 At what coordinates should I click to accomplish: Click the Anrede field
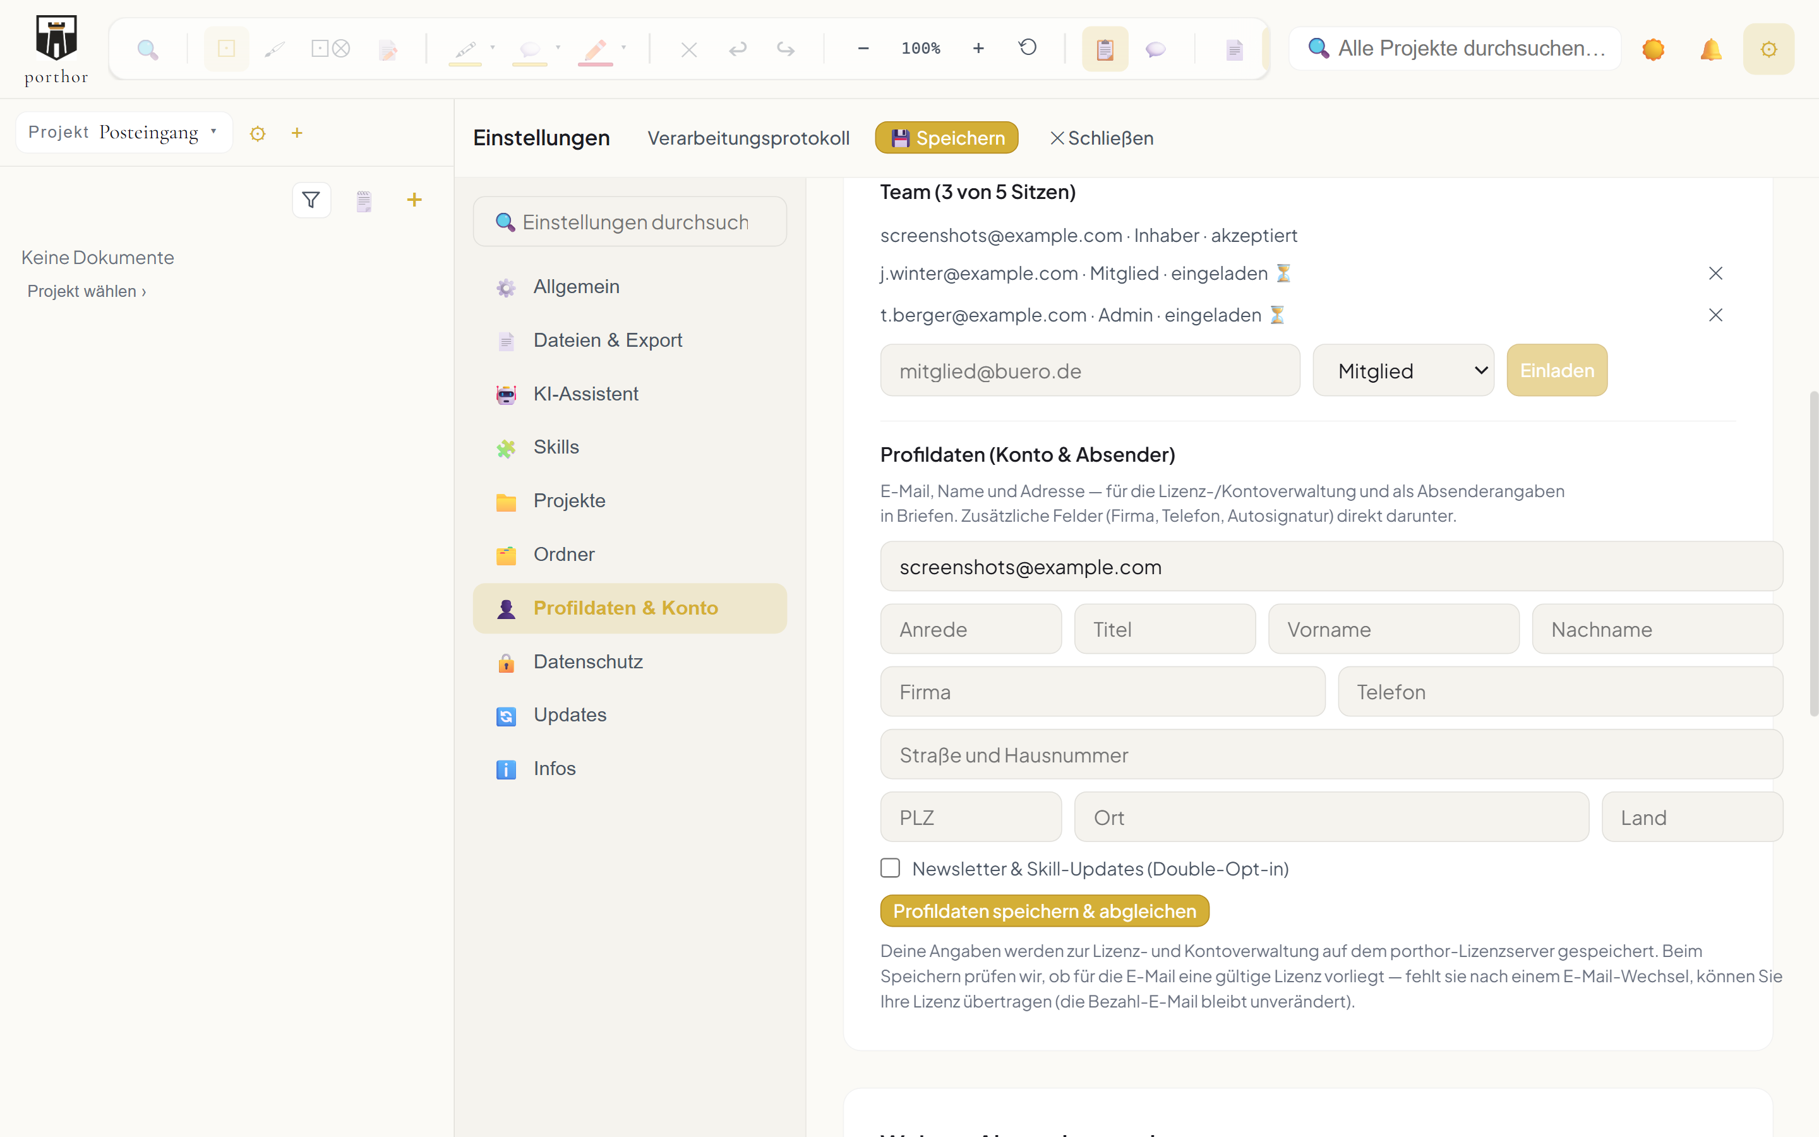(x=971, y=629)
